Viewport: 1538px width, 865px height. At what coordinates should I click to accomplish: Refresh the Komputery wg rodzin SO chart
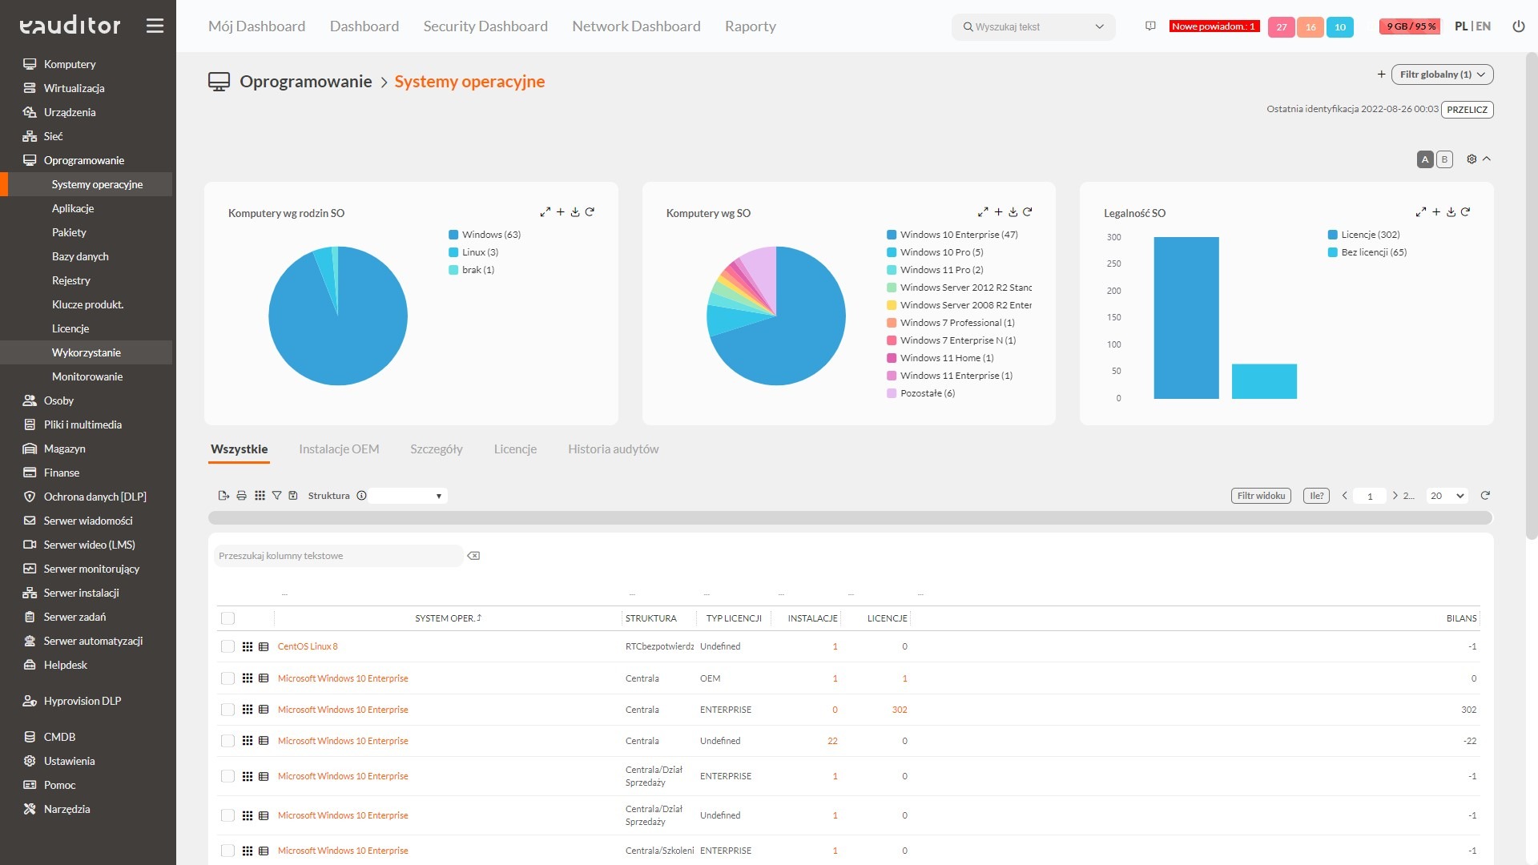[x=590, y=212]
